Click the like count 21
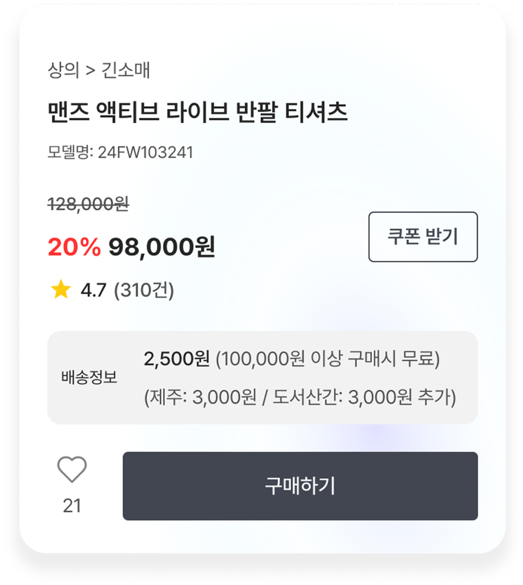The image size is (523, 585). pos(72,506)
